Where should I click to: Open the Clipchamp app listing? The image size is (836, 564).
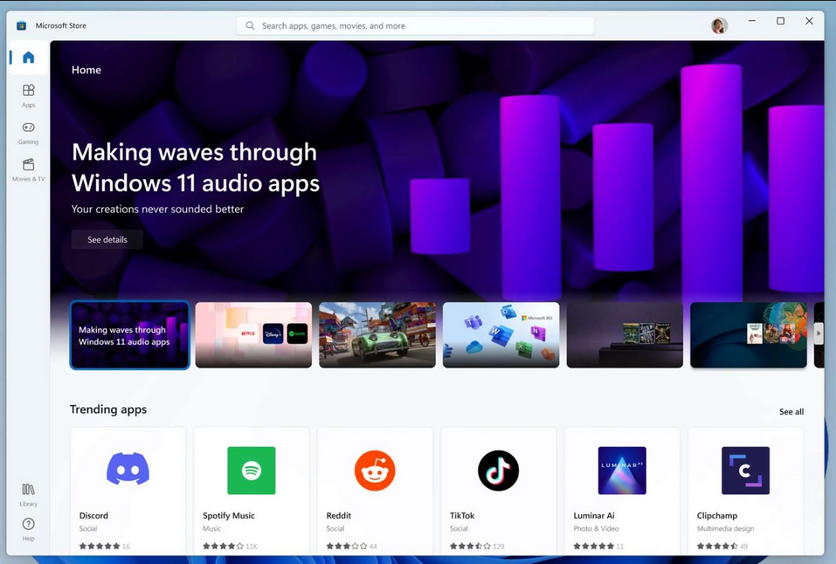[745, 471]
